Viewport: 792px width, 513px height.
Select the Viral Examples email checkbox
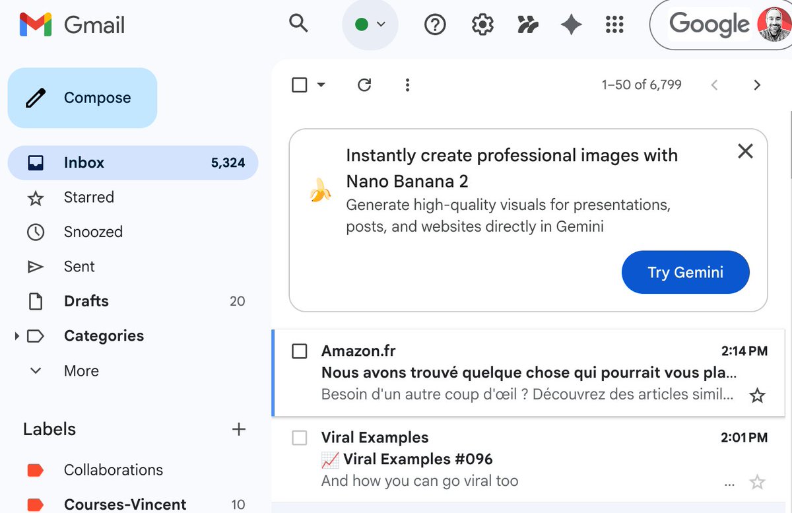300,438
